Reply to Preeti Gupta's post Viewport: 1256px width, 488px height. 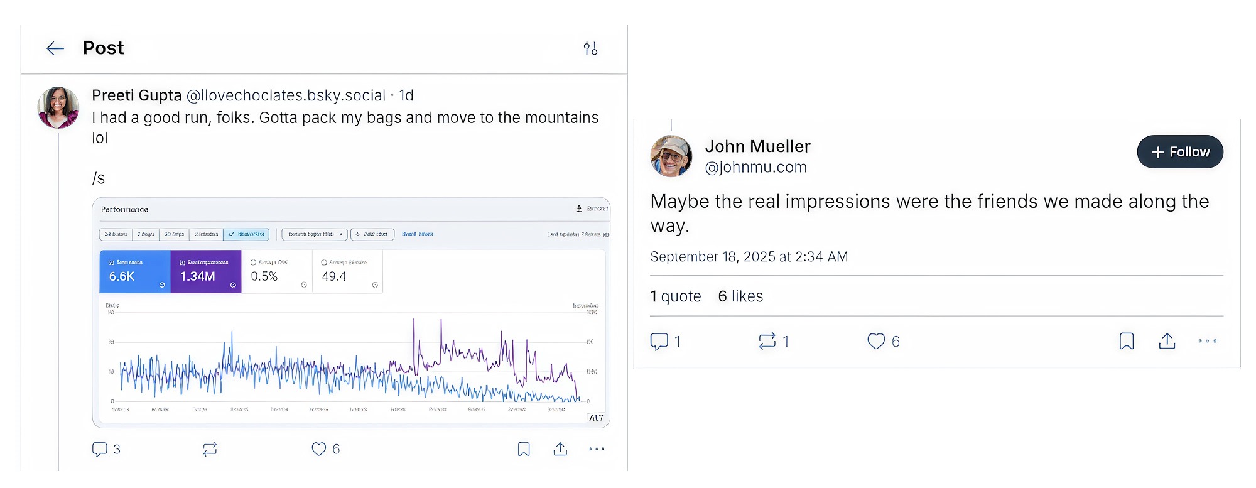pos(100,449)
